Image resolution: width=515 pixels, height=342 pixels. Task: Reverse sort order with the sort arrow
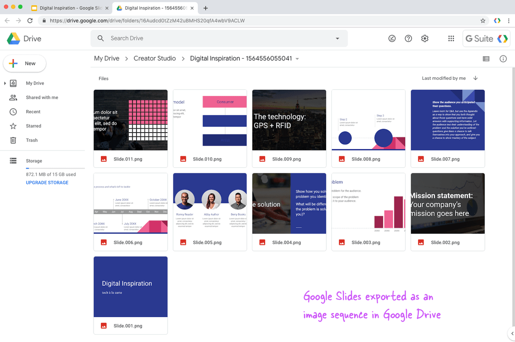(x=475, y=78)
